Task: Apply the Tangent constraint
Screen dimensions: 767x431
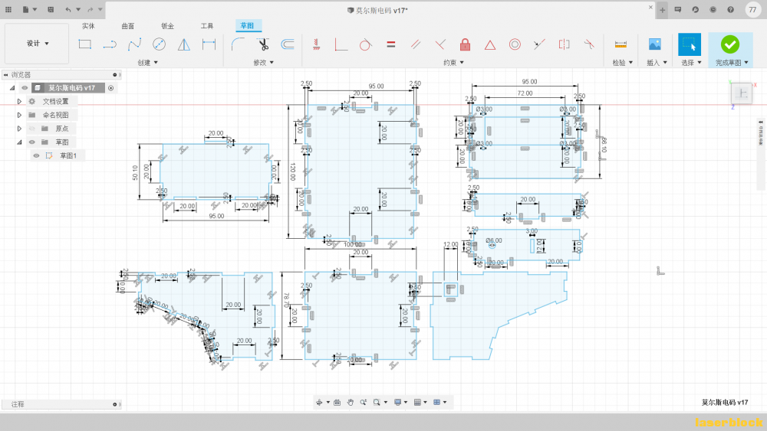Action: click(x=365, y=44)
